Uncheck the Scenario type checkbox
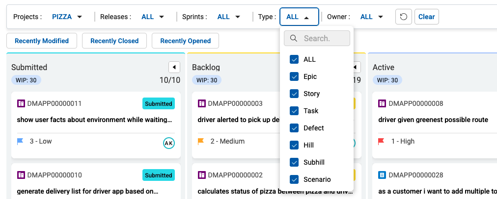This screenshot has width=497, height=199. (x=294, y=179)
